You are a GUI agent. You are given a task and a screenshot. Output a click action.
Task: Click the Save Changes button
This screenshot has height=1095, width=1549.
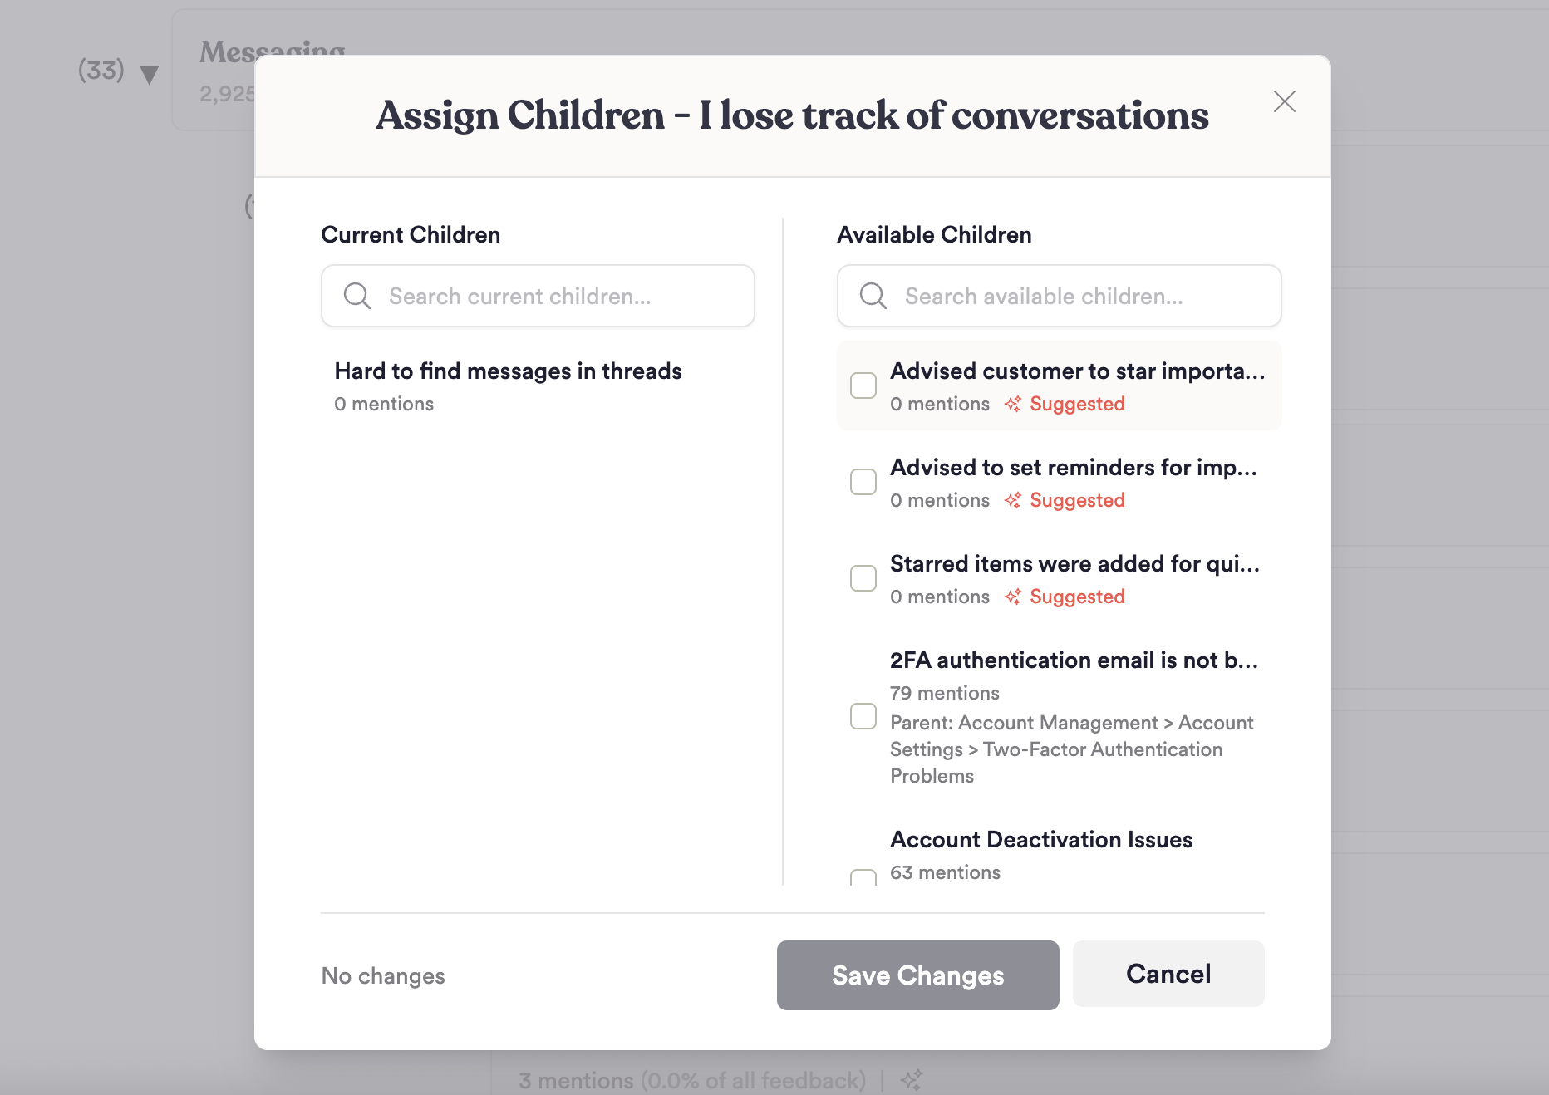coord(917,975)
